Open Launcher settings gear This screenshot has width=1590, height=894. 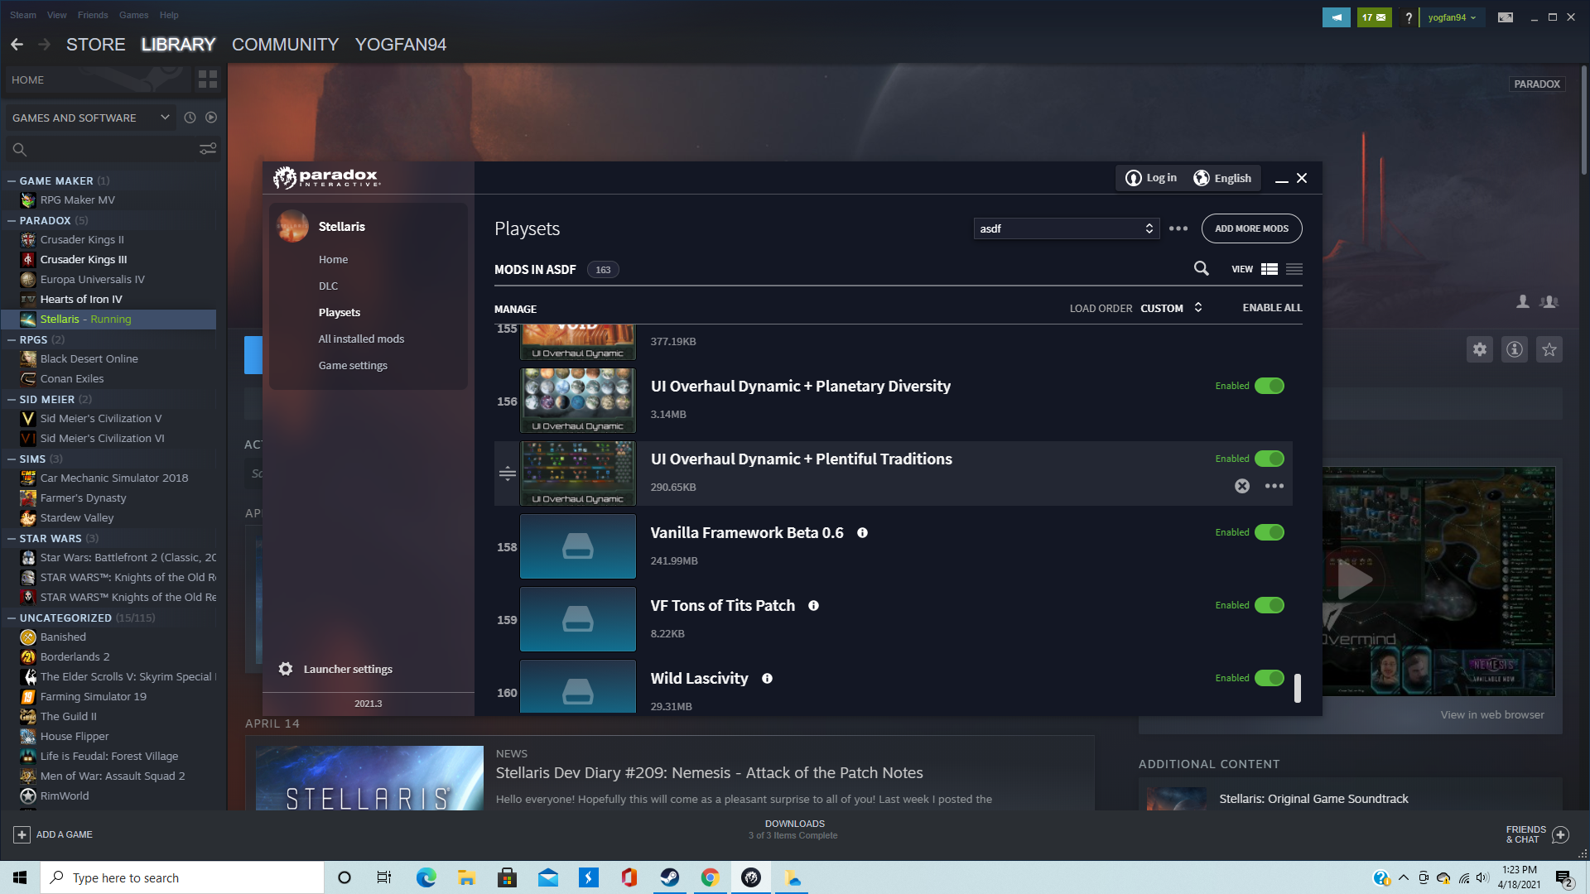[286, 669]
